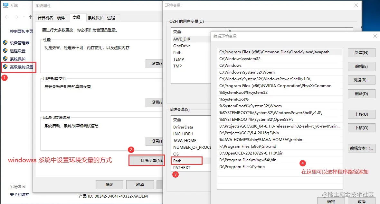Click 取消 in 系统属性 dialog

140,185
